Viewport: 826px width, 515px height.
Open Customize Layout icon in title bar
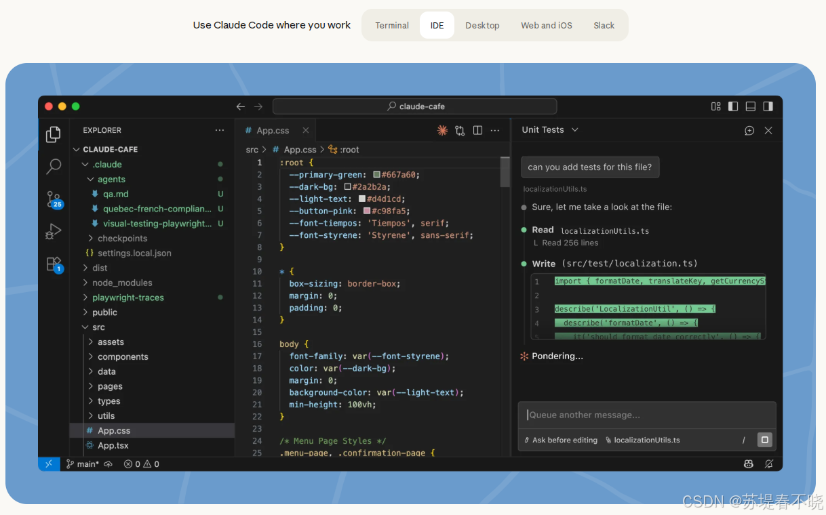[x=715, y=106]
